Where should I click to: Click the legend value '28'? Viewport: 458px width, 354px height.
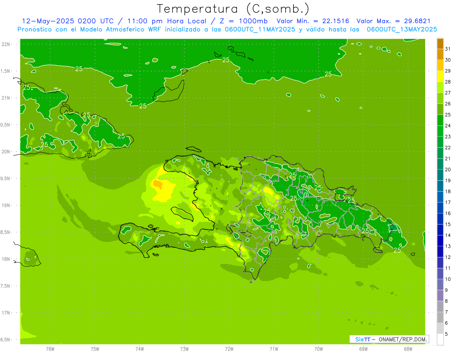click(x=448, y=82)
